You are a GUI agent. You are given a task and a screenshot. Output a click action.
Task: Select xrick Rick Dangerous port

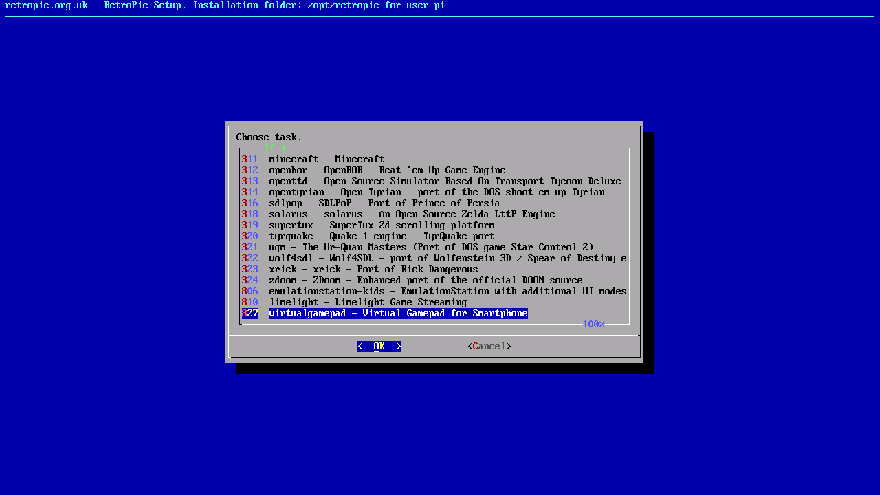pos(373,269)
